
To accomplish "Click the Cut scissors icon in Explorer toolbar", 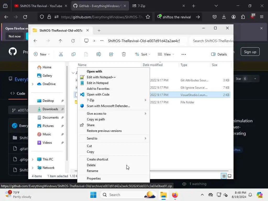I will (x=61, y=54).
